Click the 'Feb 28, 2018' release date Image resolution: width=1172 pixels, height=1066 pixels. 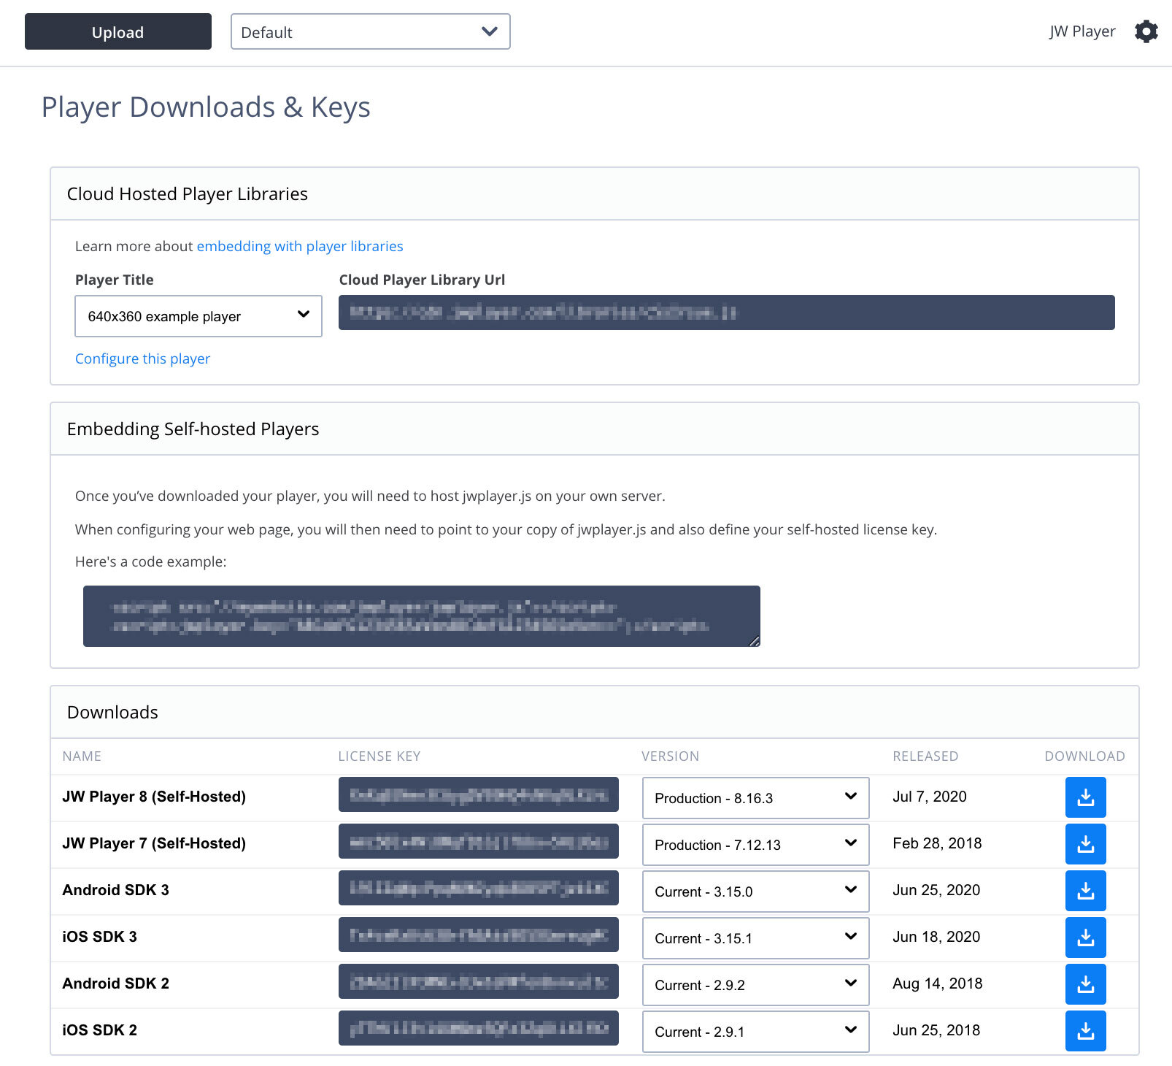pyautogui.click(x=937, y=843)
